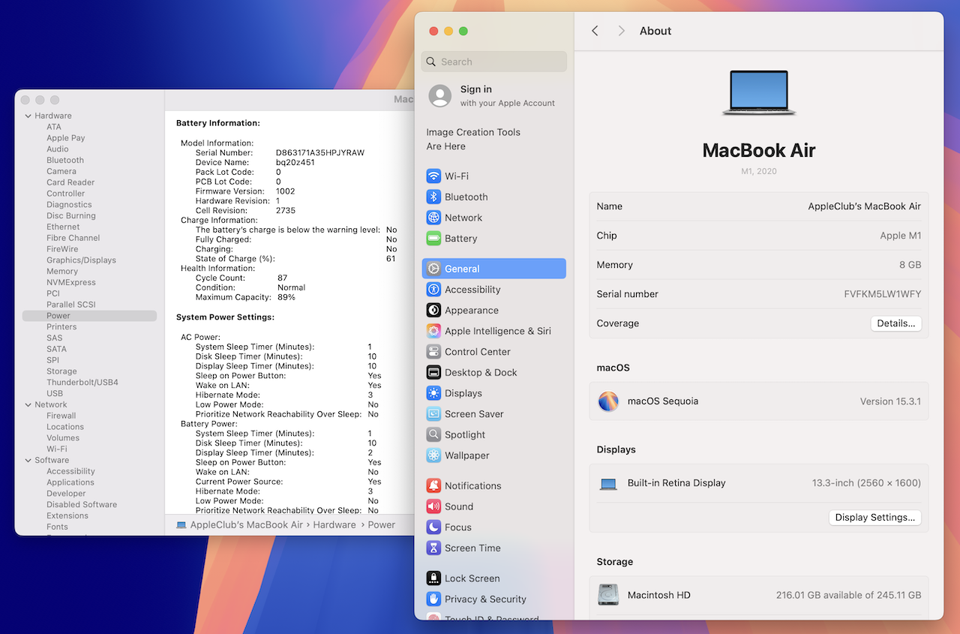Collapse the Network section in System Information
This screenshot has height=634, width=960.
pos(28,405)
